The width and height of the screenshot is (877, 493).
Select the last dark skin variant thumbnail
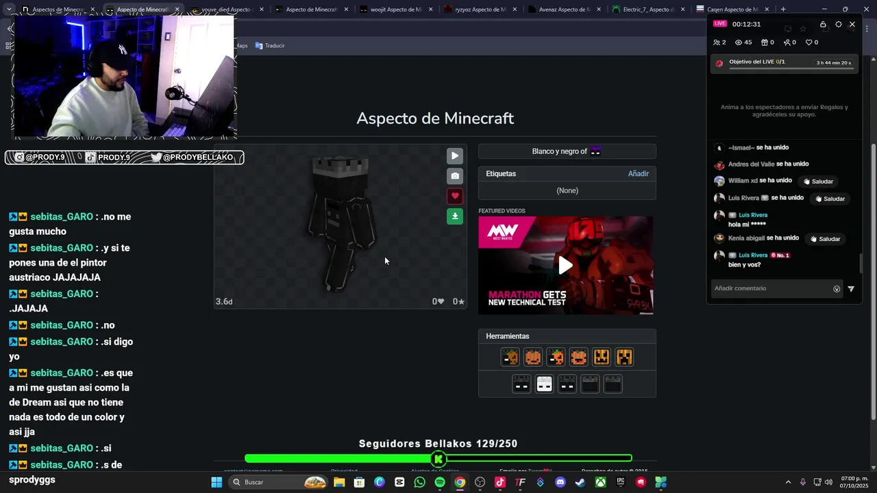pos(613,384)
